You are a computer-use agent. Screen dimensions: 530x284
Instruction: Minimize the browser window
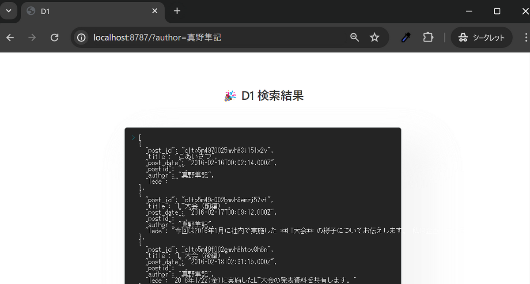[469, 11]
